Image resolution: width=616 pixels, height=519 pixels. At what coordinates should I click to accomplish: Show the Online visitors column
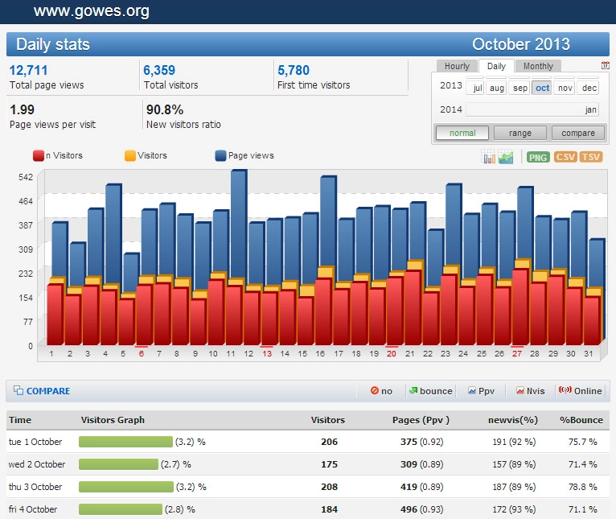pyautogui.click(x=580, y=391)
